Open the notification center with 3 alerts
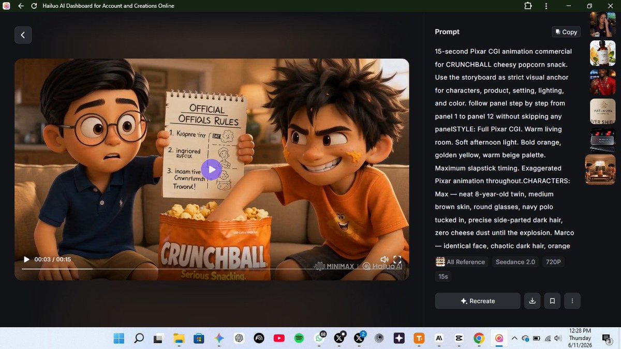Screen dimensions: 621x349 click(607, 338)
